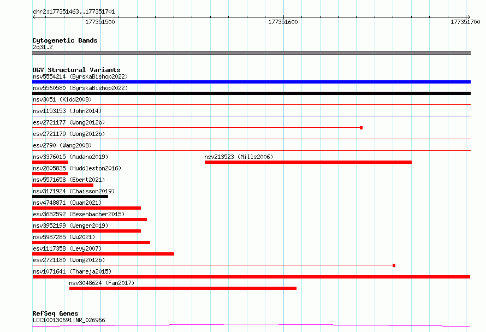This screenshot has width=486, height=332.
Task: Click the nsv1071641 (Thareja2015) label
Action: (72, 271)
